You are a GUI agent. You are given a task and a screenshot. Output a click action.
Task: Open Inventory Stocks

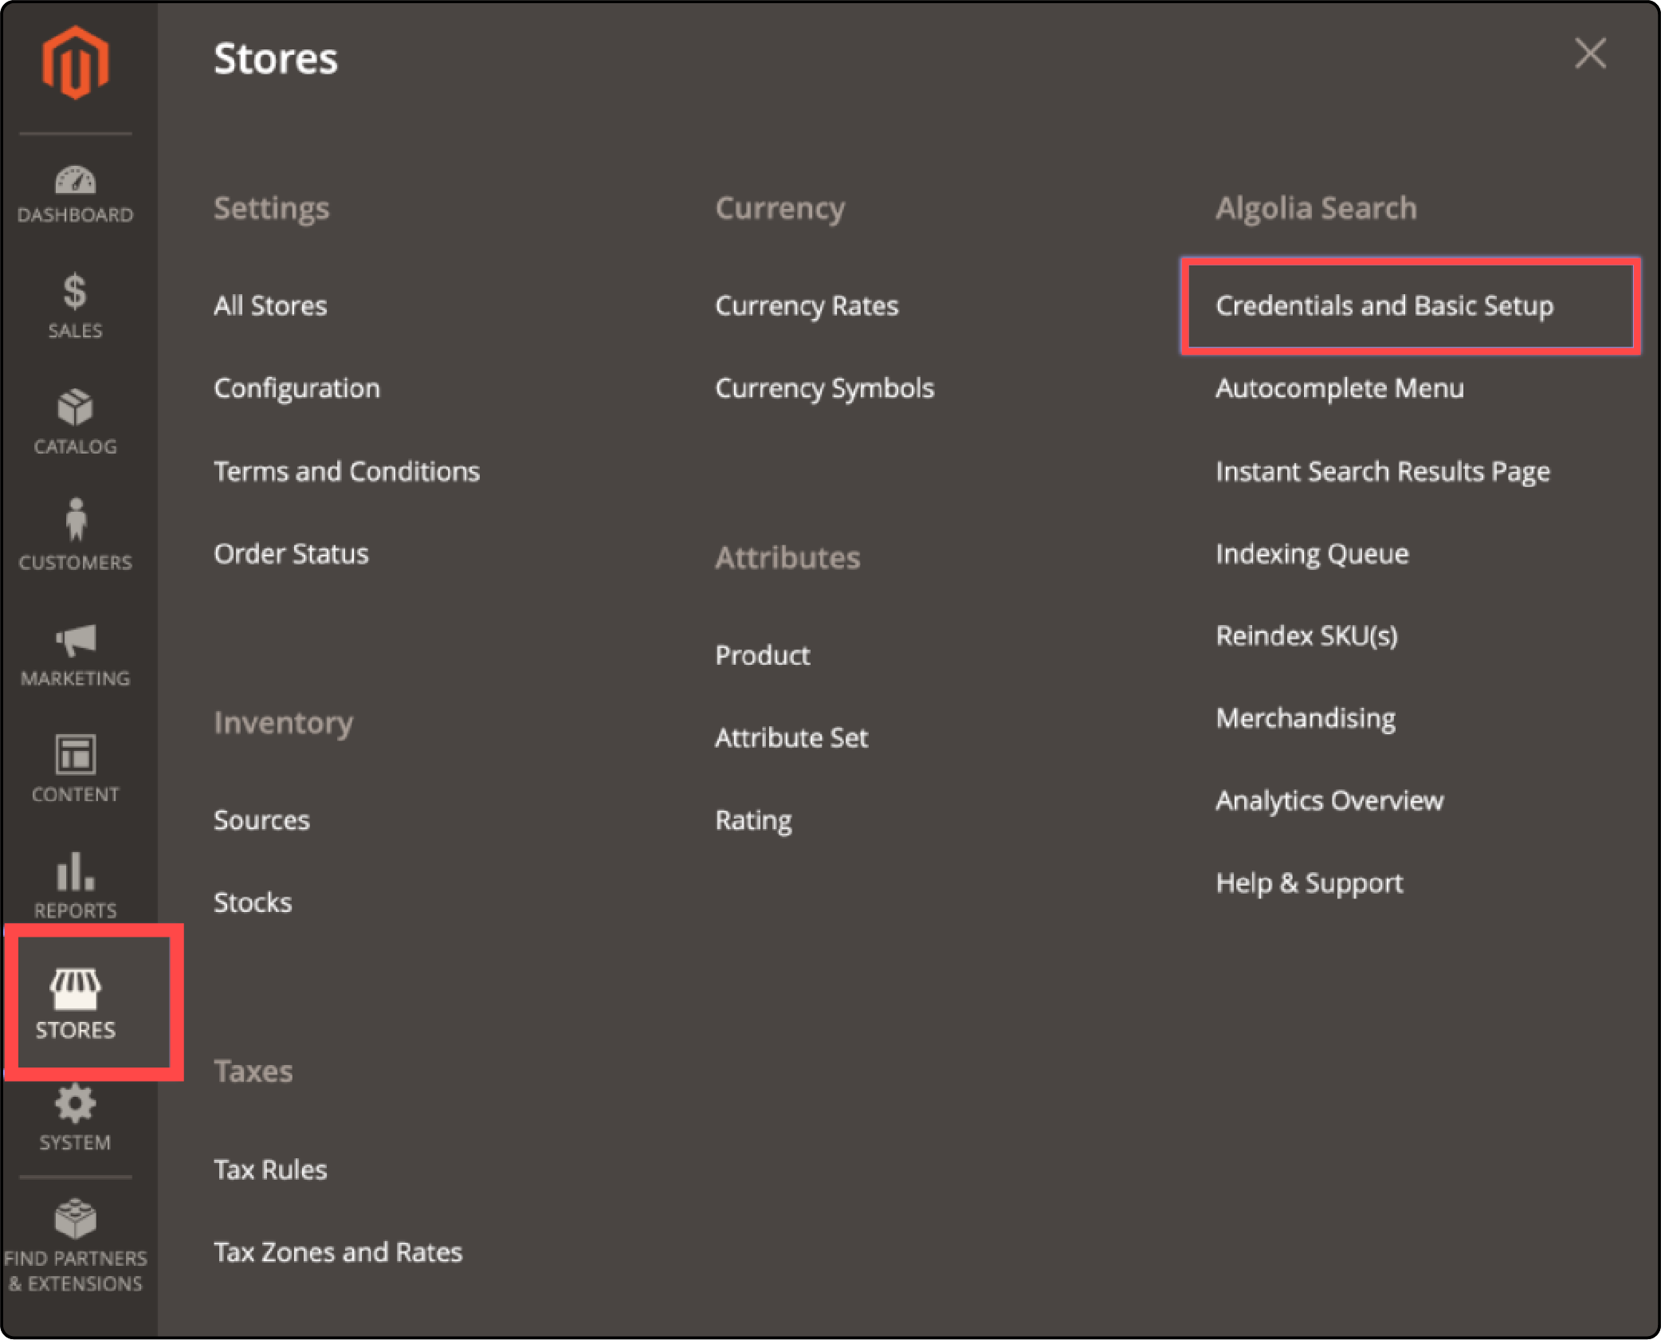(x=253, y=902)
